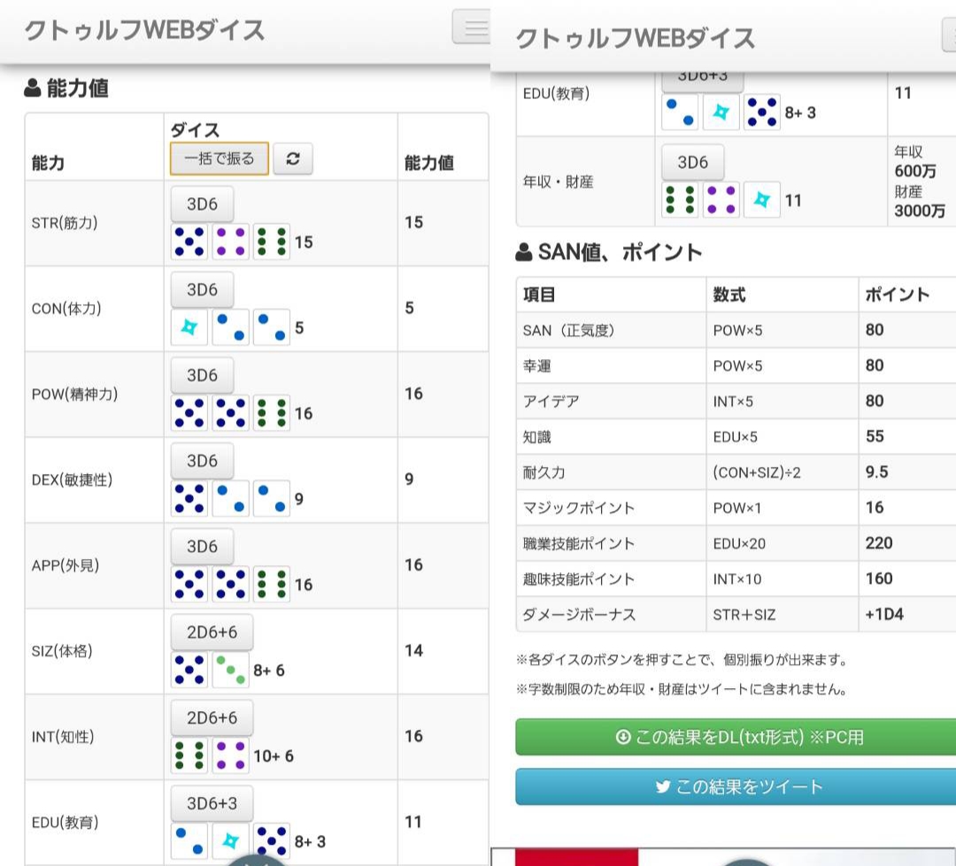Click the refresh icon beside 一括で振る

pos(292,159)
